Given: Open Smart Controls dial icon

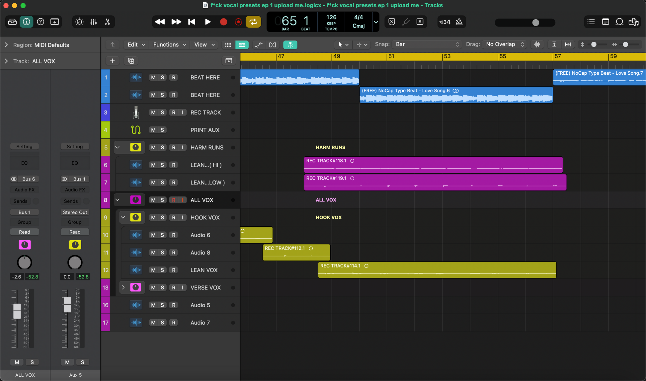Looking at the screenshot, I should (x=79, y=22).
